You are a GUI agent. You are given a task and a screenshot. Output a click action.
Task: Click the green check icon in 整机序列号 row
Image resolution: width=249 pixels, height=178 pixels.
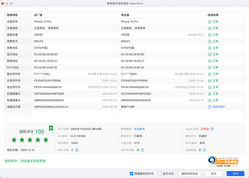coord(209,74)
